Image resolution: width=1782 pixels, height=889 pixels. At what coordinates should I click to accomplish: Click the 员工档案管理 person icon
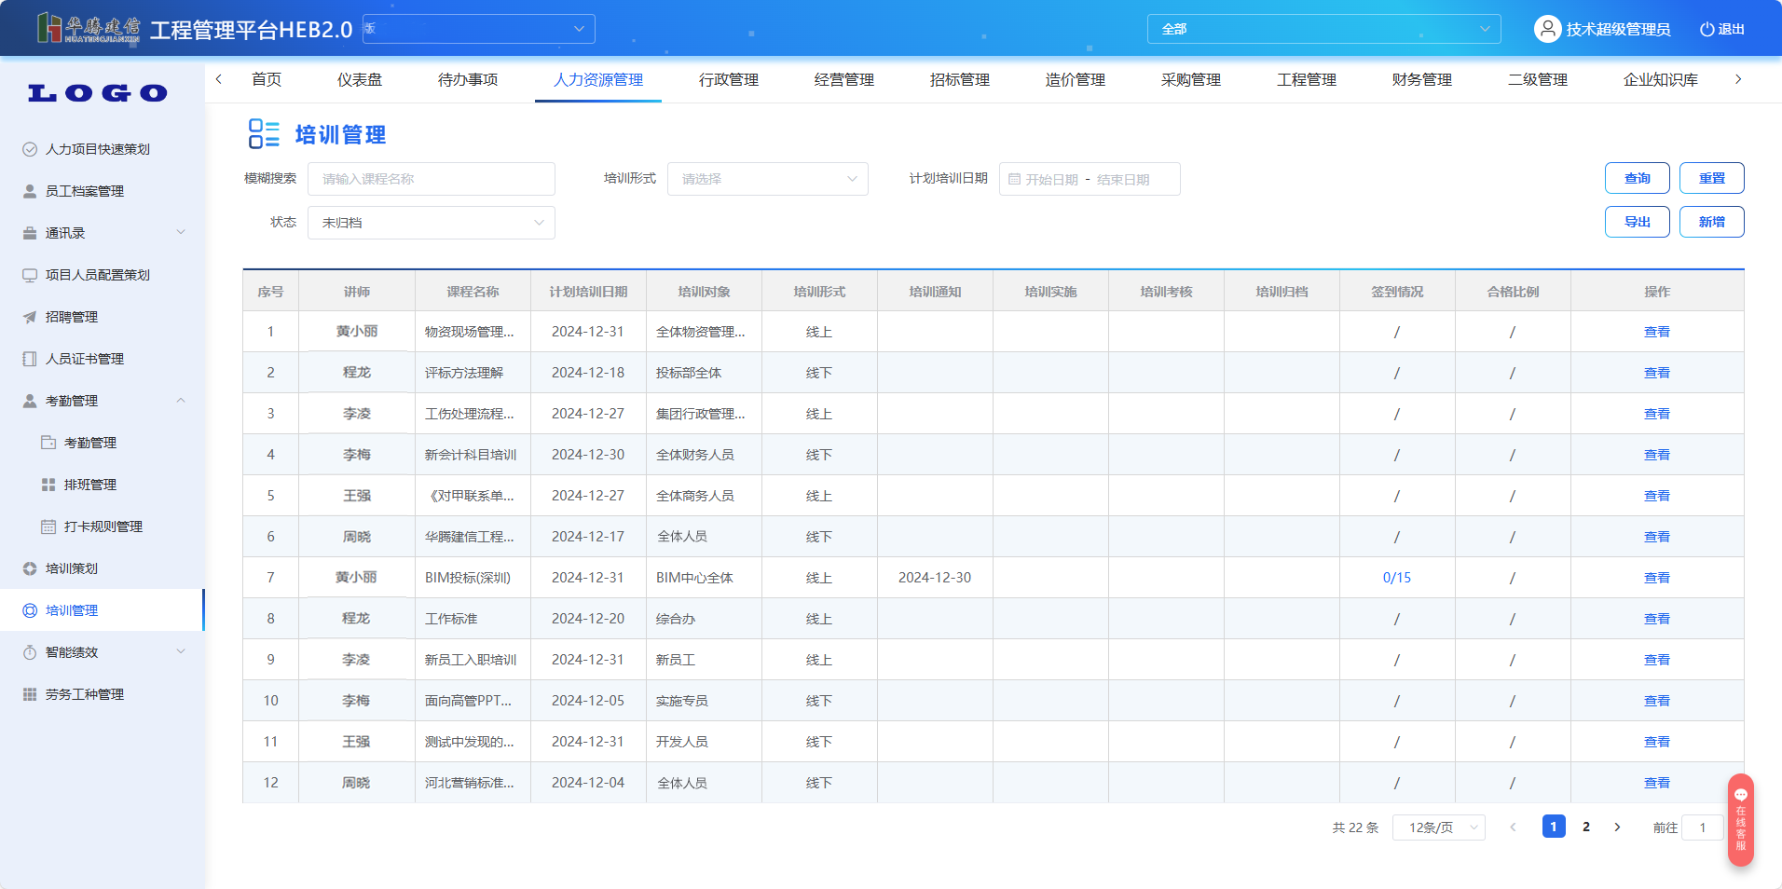click(x=30, y=191)
